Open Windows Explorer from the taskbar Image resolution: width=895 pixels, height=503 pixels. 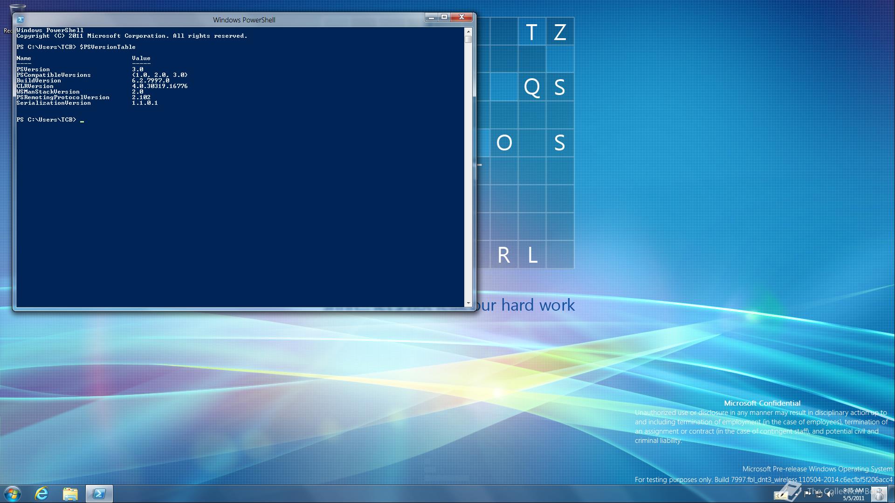pyautogui.click(x=70, y=494)
